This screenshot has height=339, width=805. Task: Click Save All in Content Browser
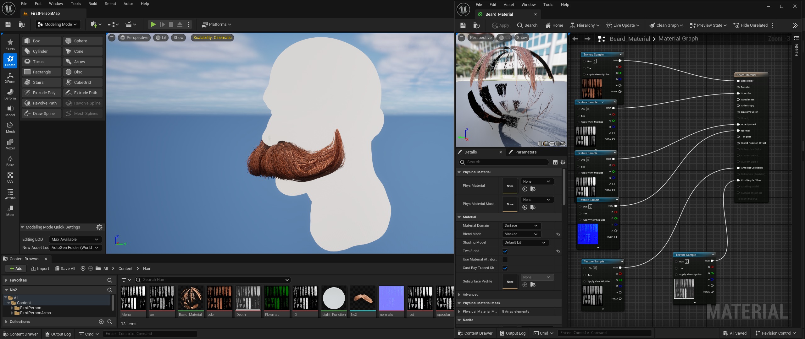coord(65,268)
